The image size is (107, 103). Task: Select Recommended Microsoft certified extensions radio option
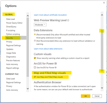coord(35,34)
